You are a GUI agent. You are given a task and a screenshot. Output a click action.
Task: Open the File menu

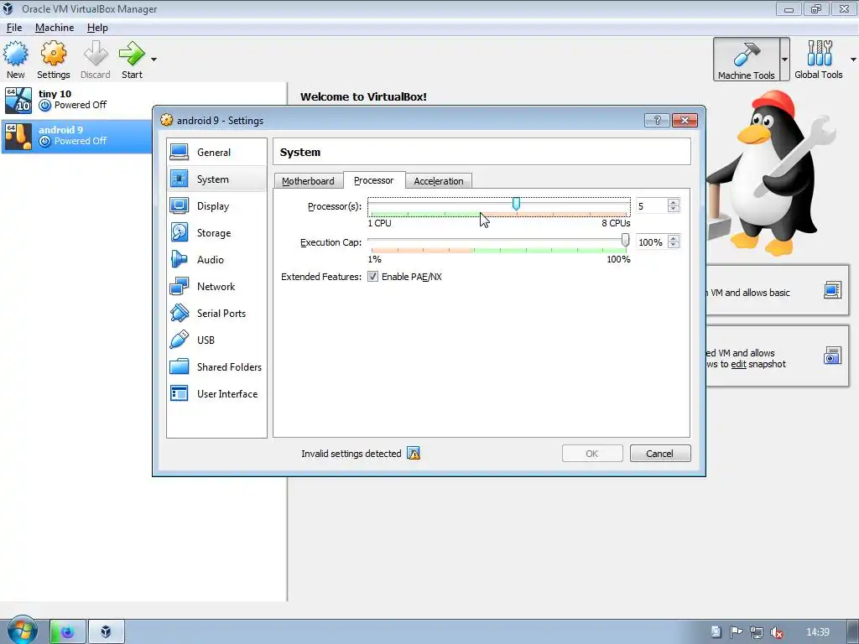pyautogui.click(x=14, y=28)
